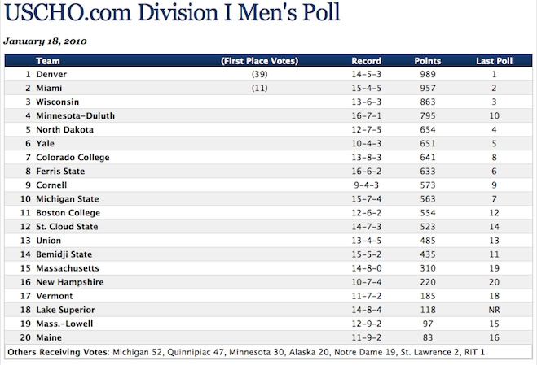
Task: Click the Record column header
Action: pyautogui.click(x=366, y=61)
